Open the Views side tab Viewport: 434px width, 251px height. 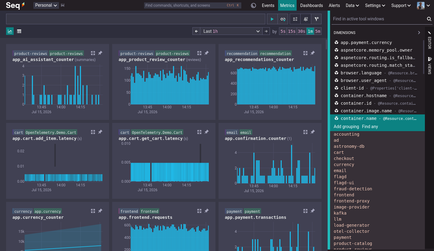[x=429, y=66]
